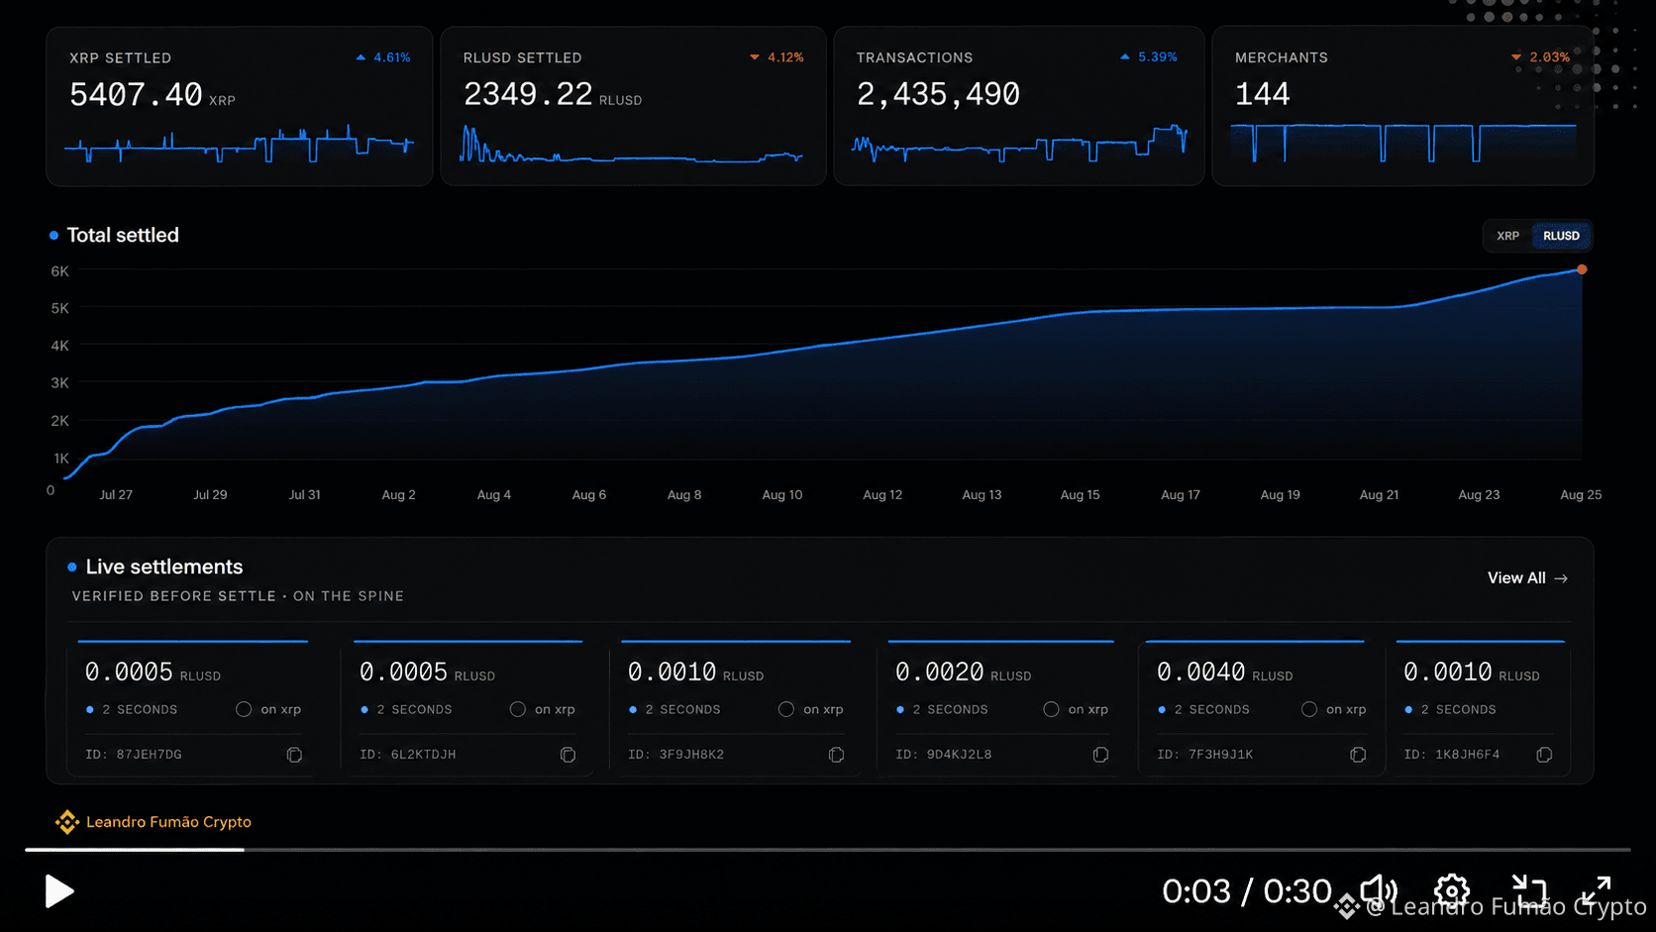This screenshot has width=1656, height=932.
Task: Click the orange endpoint on Total settled chart
Action: (x=1582, y=269)
